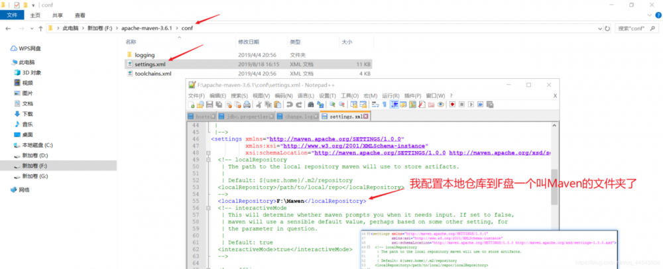Open the 编码(N) menu

(x=284, y=95)
